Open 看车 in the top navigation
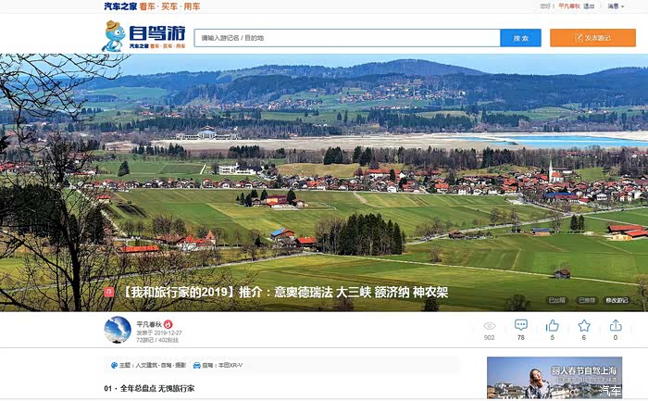The width and height of the screenshot is (648, 401). [147, 6]
